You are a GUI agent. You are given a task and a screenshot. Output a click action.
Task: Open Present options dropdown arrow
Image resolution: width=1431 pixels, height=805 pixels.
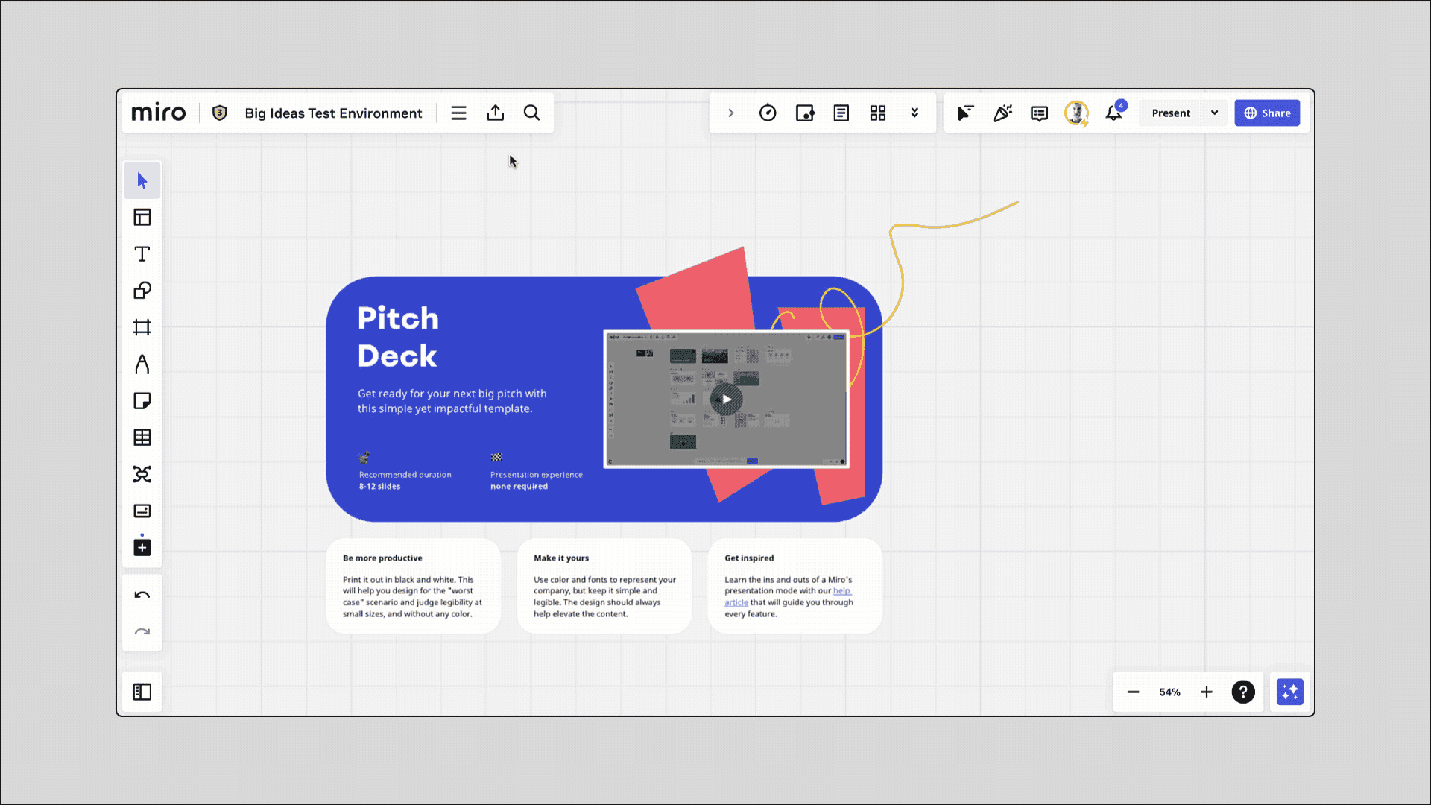click(1215, 113)
